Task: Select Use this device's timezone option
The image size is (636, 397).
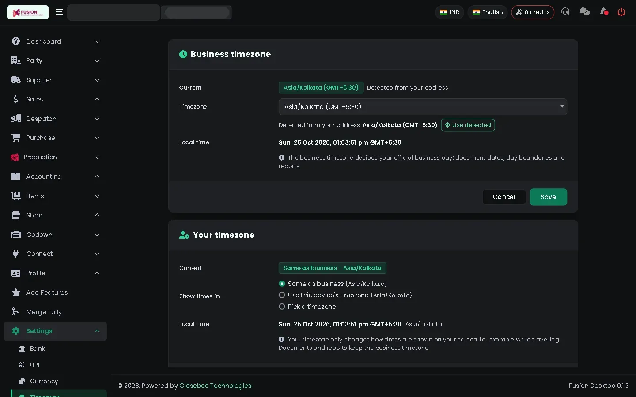Action: 282,295
